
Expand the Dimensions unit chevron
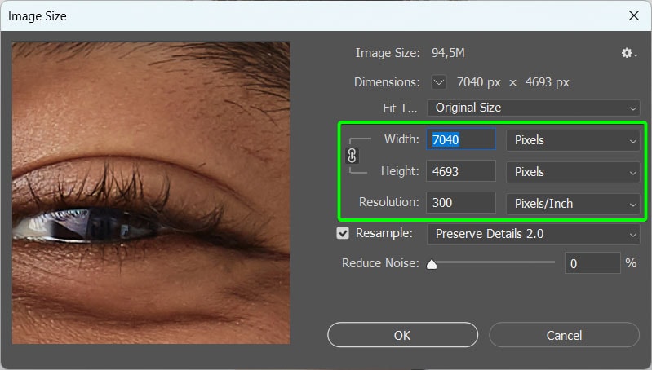click(439, 82)
